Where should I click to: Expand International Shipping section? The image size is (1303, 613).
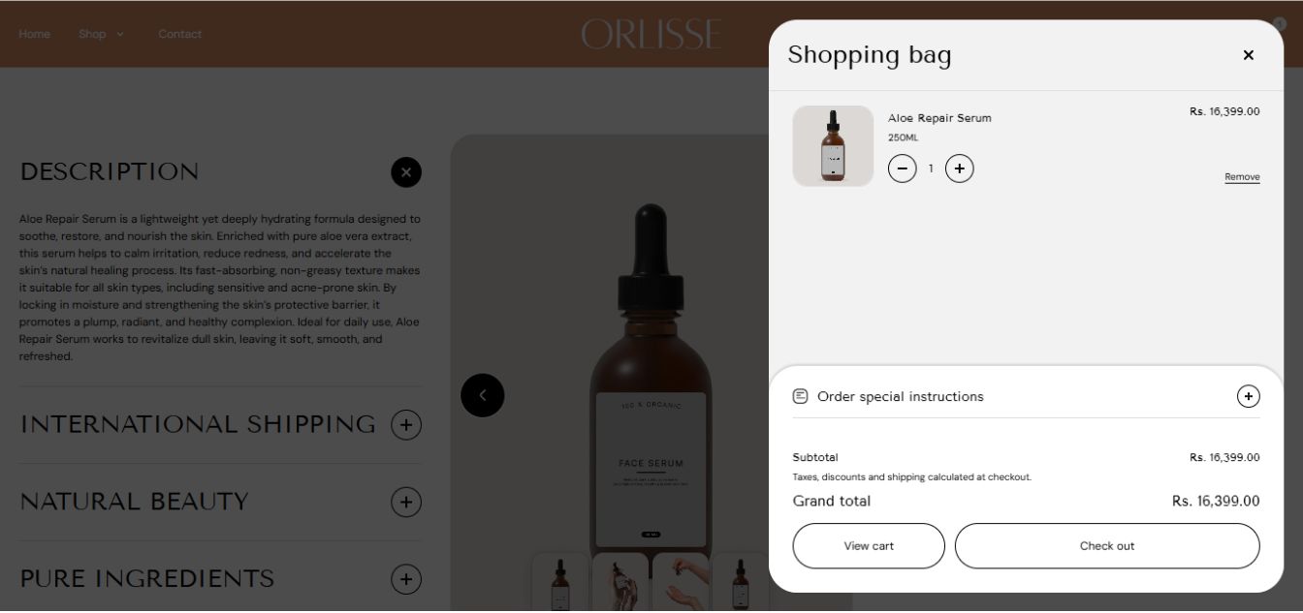(x=406, y=424)
